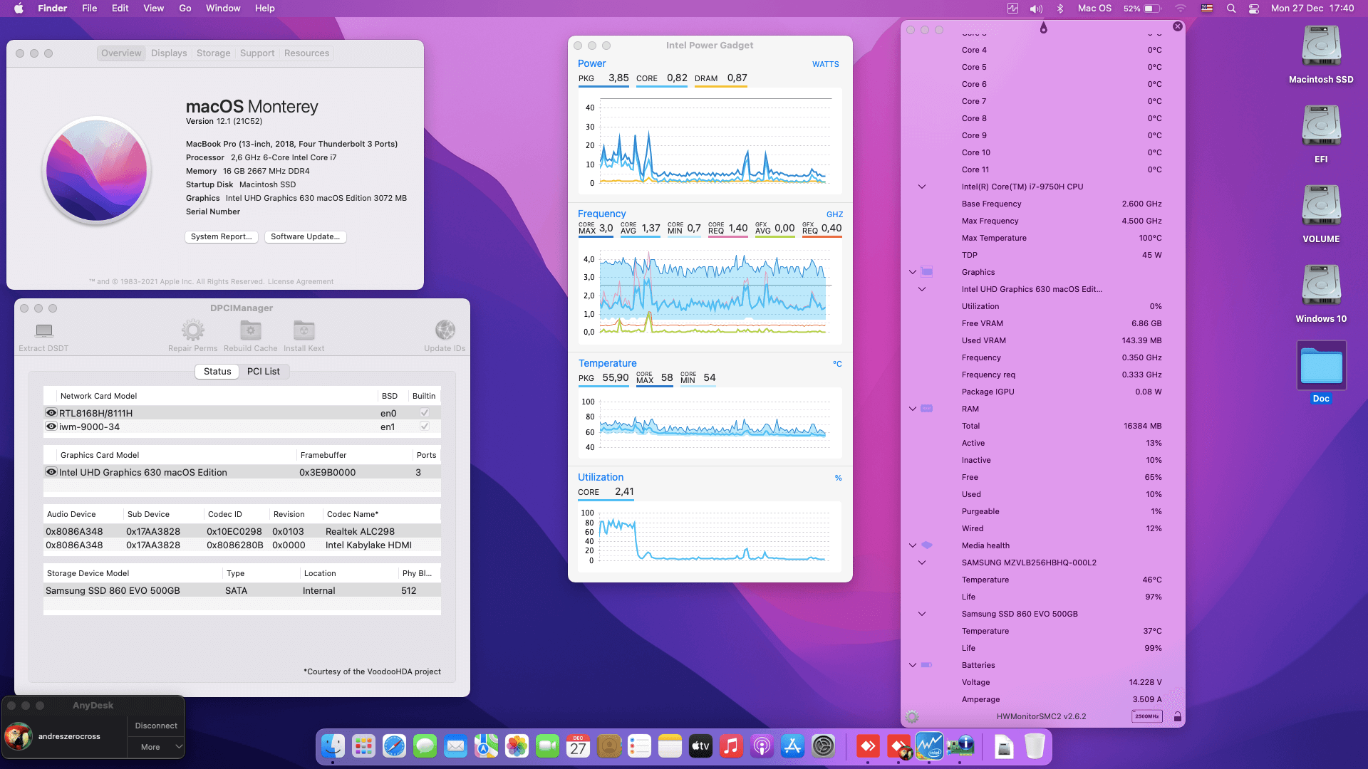1368x769 pixels.
Task: Close HWMonitor panel with X button
Action: tap(1177, 26)
